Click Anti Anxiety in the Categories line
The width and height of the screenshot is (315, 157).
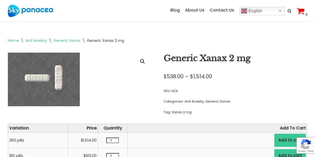coord(194,102)
